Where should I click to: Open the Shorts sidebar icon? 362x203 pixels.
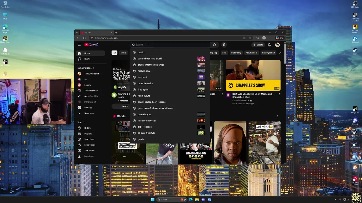pos(79,59)
